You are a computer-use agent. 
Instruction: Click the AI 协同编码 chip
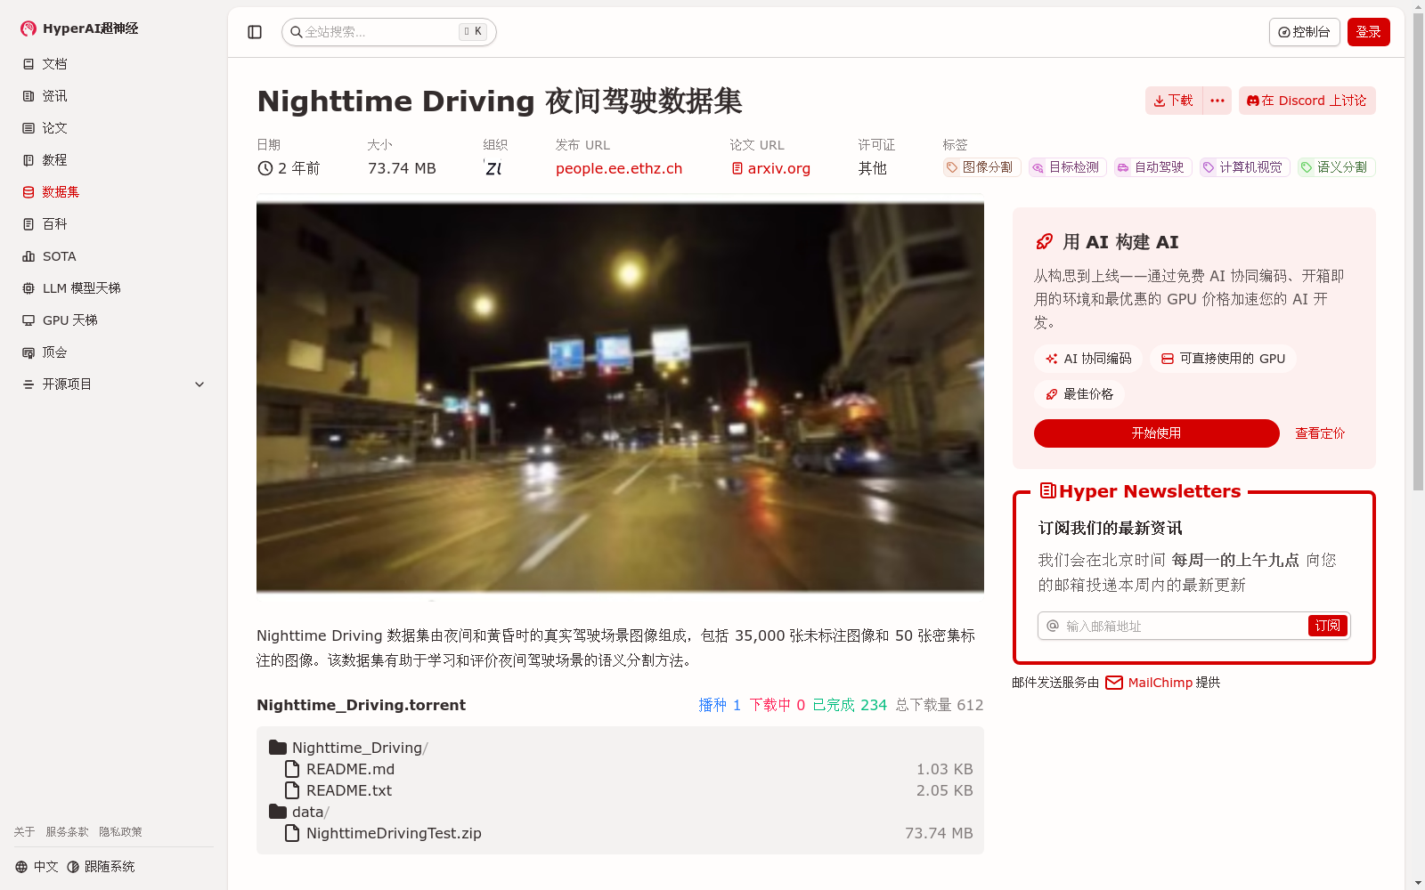point(1088,359)
